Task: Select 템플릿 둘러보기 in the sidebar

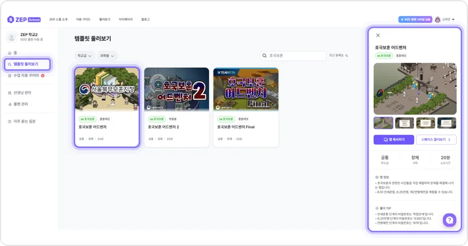Action: (x=27, y=64)
